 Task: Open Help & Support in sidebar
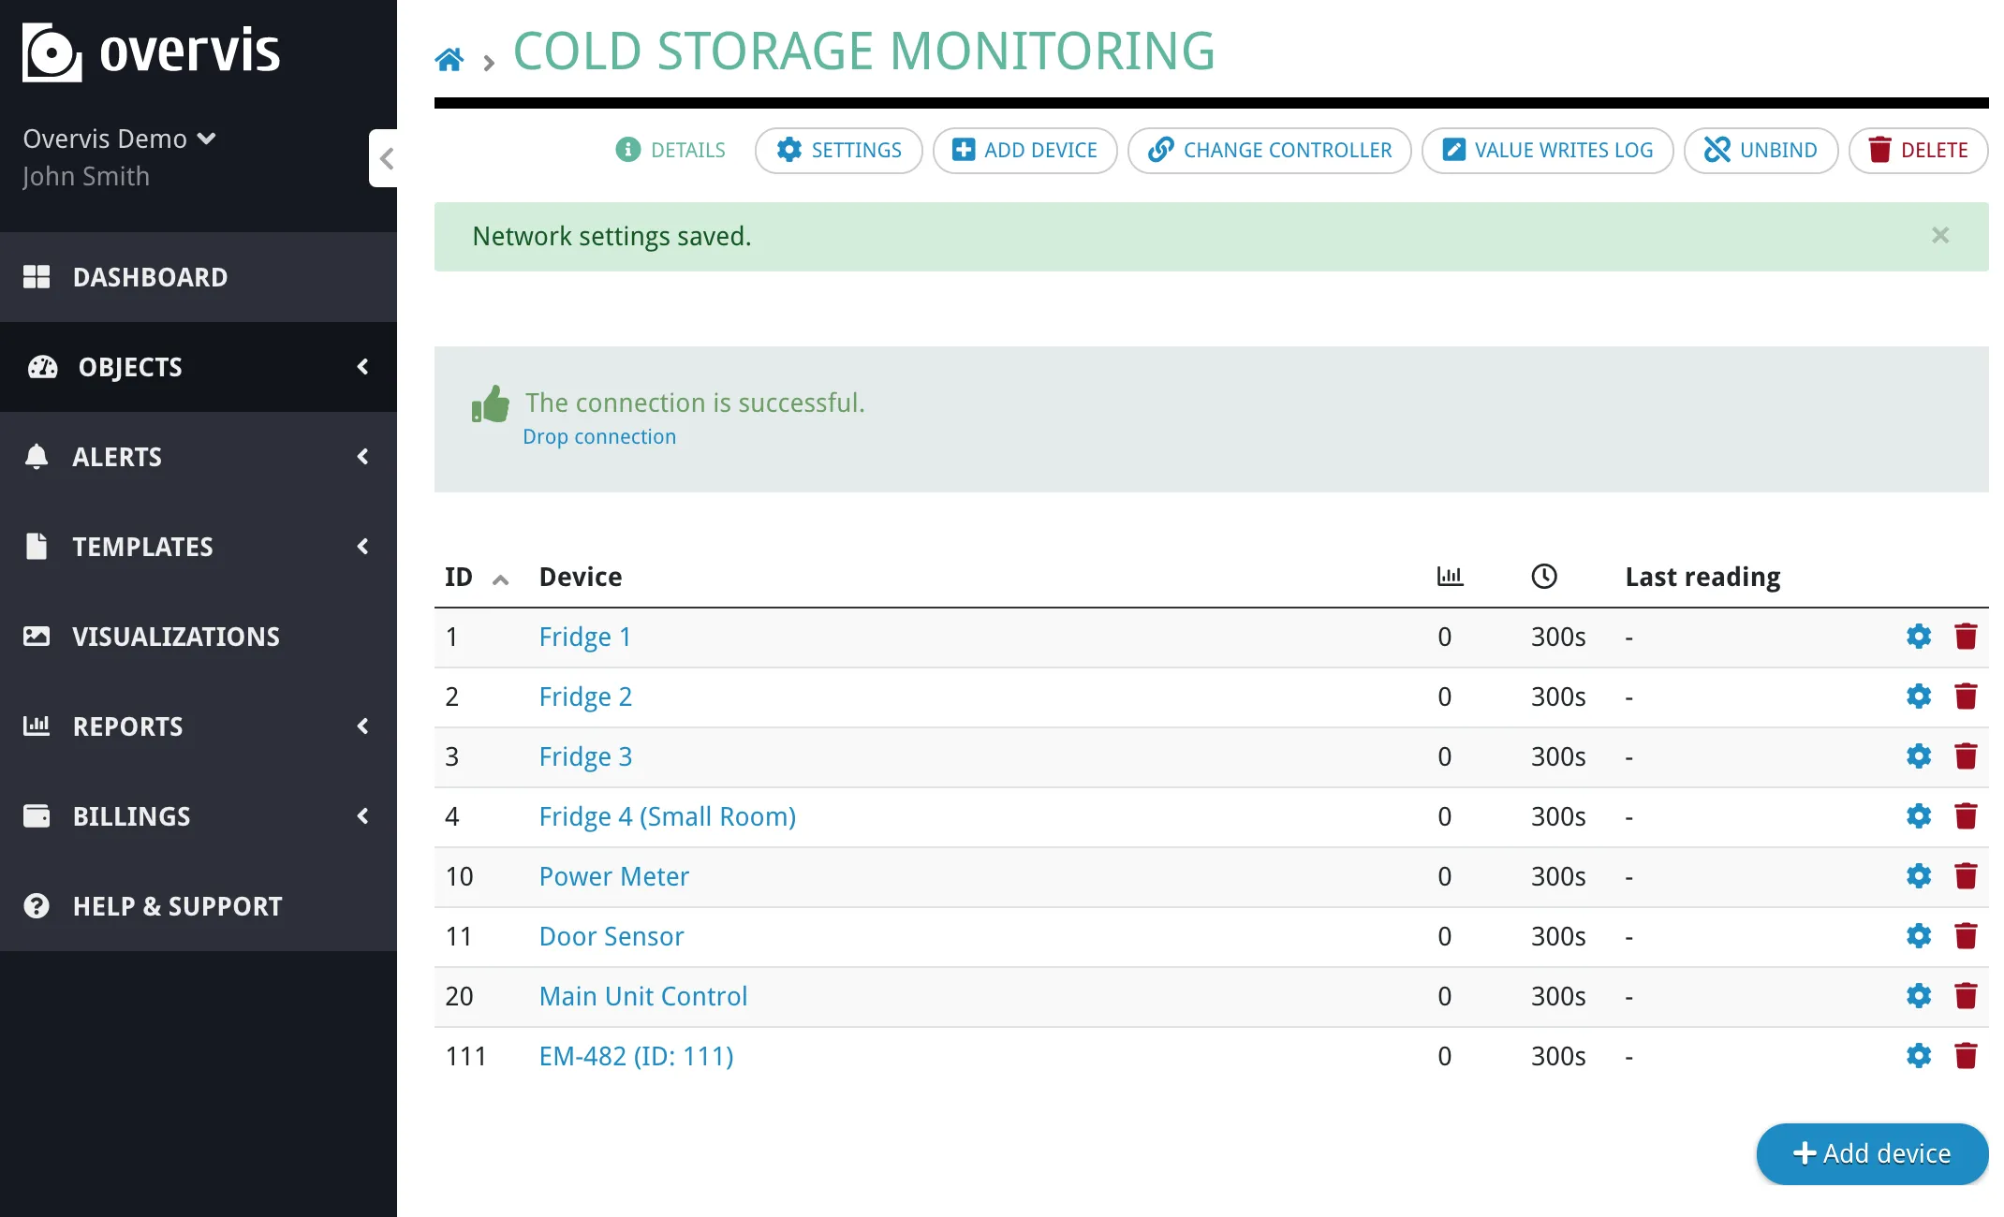pos(199,906)
